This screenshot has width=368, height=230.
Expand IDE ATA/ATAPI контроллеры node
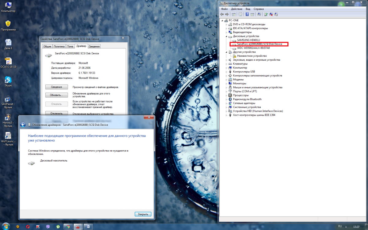[x=226, y=28]
